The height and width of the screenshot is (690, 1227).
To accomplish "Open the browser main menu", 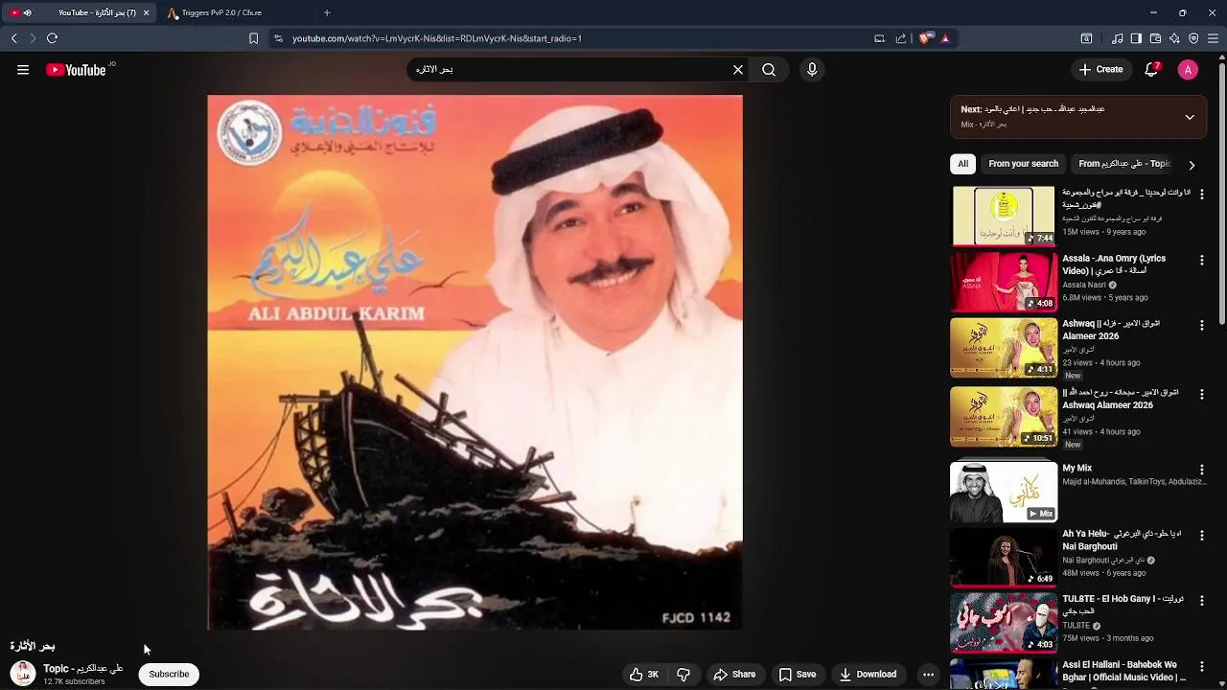I will [x=1213, y=38].
